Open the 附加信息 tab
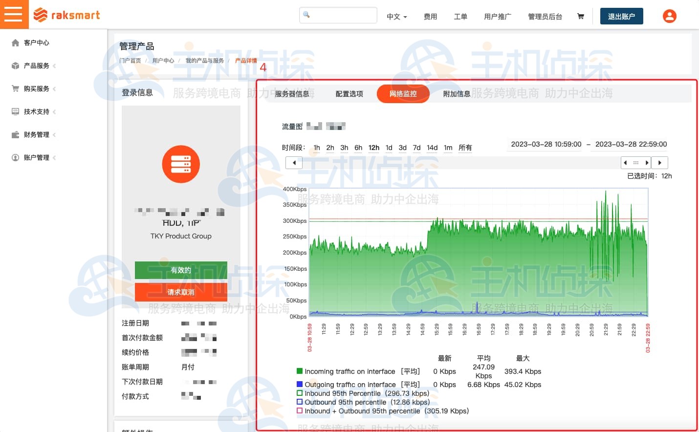 (x=456, y=94)
